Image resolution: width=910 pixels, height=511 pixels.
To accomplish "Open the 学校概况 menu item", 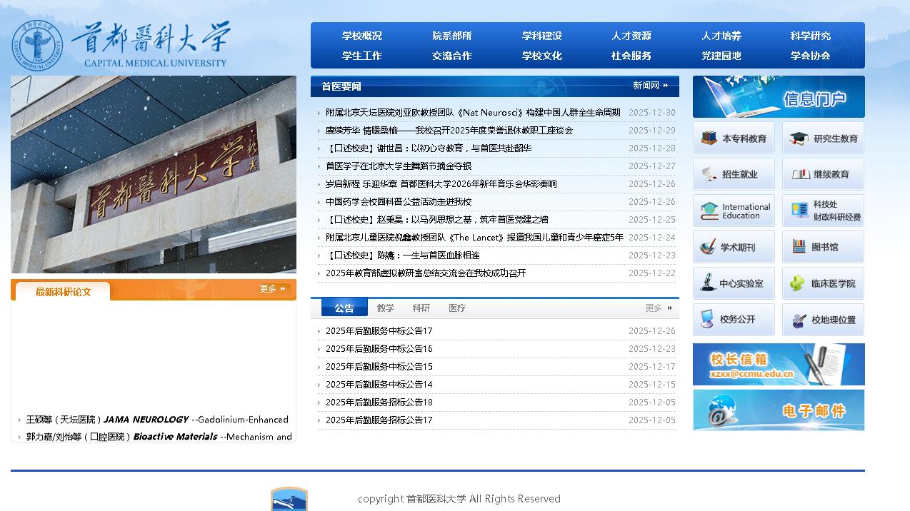I will [x=361, y=35].
